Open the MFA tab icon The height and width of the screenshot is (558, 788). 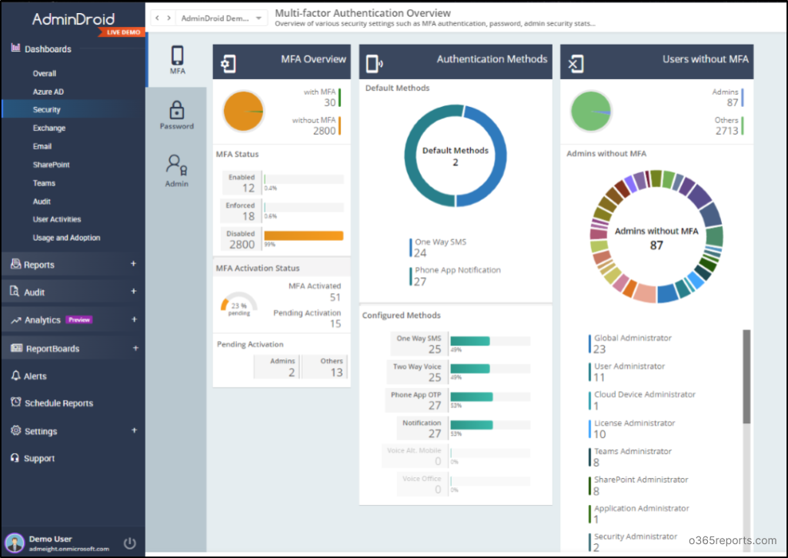[178, 55]
